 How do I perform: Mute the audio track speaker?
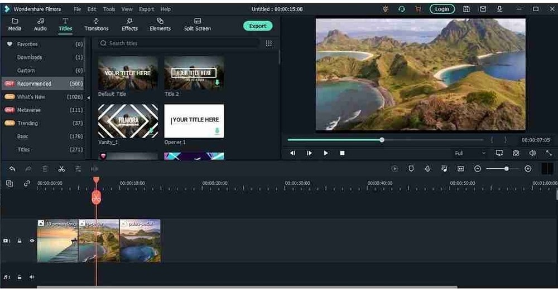pos(32,277)
